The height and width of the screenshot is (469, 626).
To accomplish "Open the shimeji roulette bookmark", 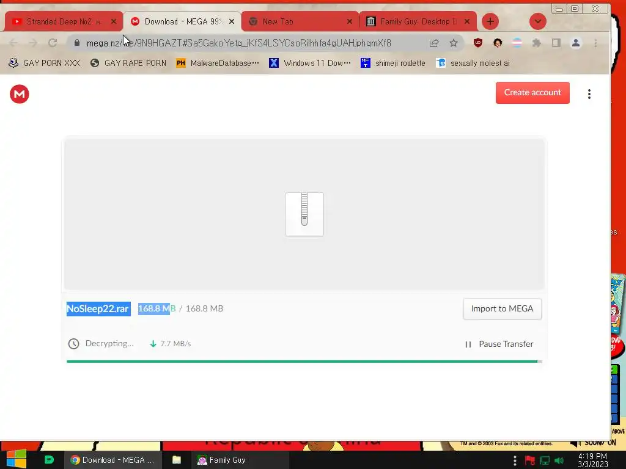I will (393, 63).
